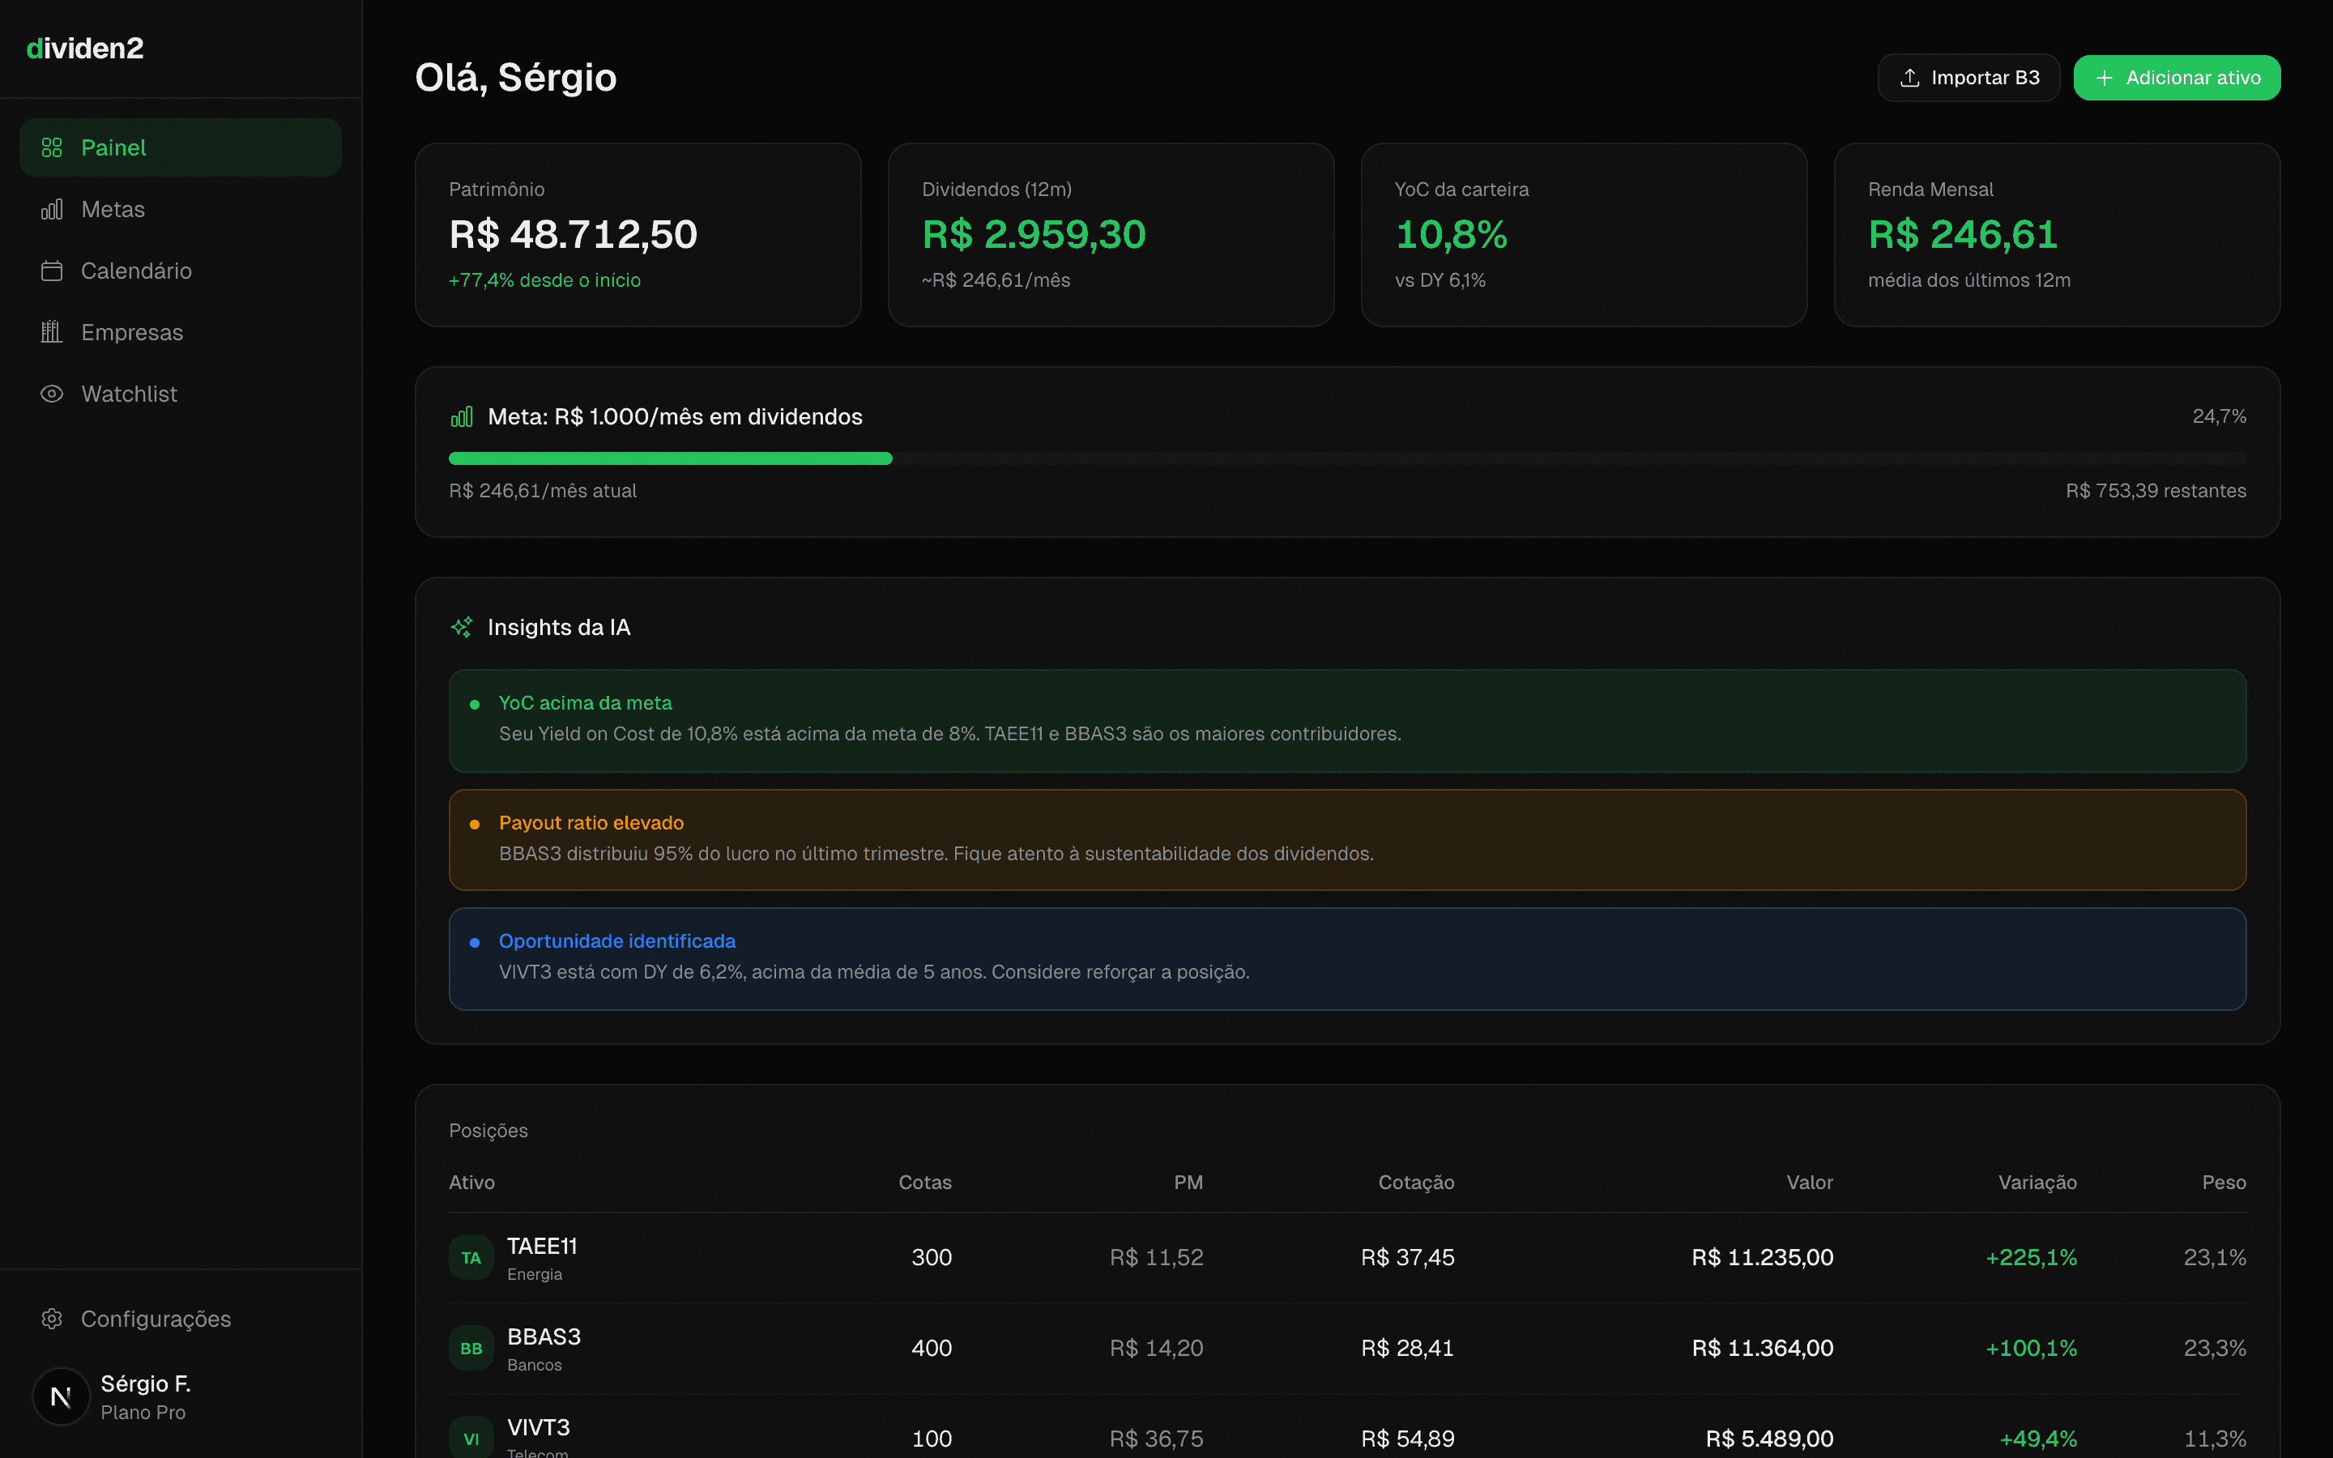Click the upload icon on Importar B3
The height and width of the screenshot is (1458, 2333).
[x=1912, y=77]
